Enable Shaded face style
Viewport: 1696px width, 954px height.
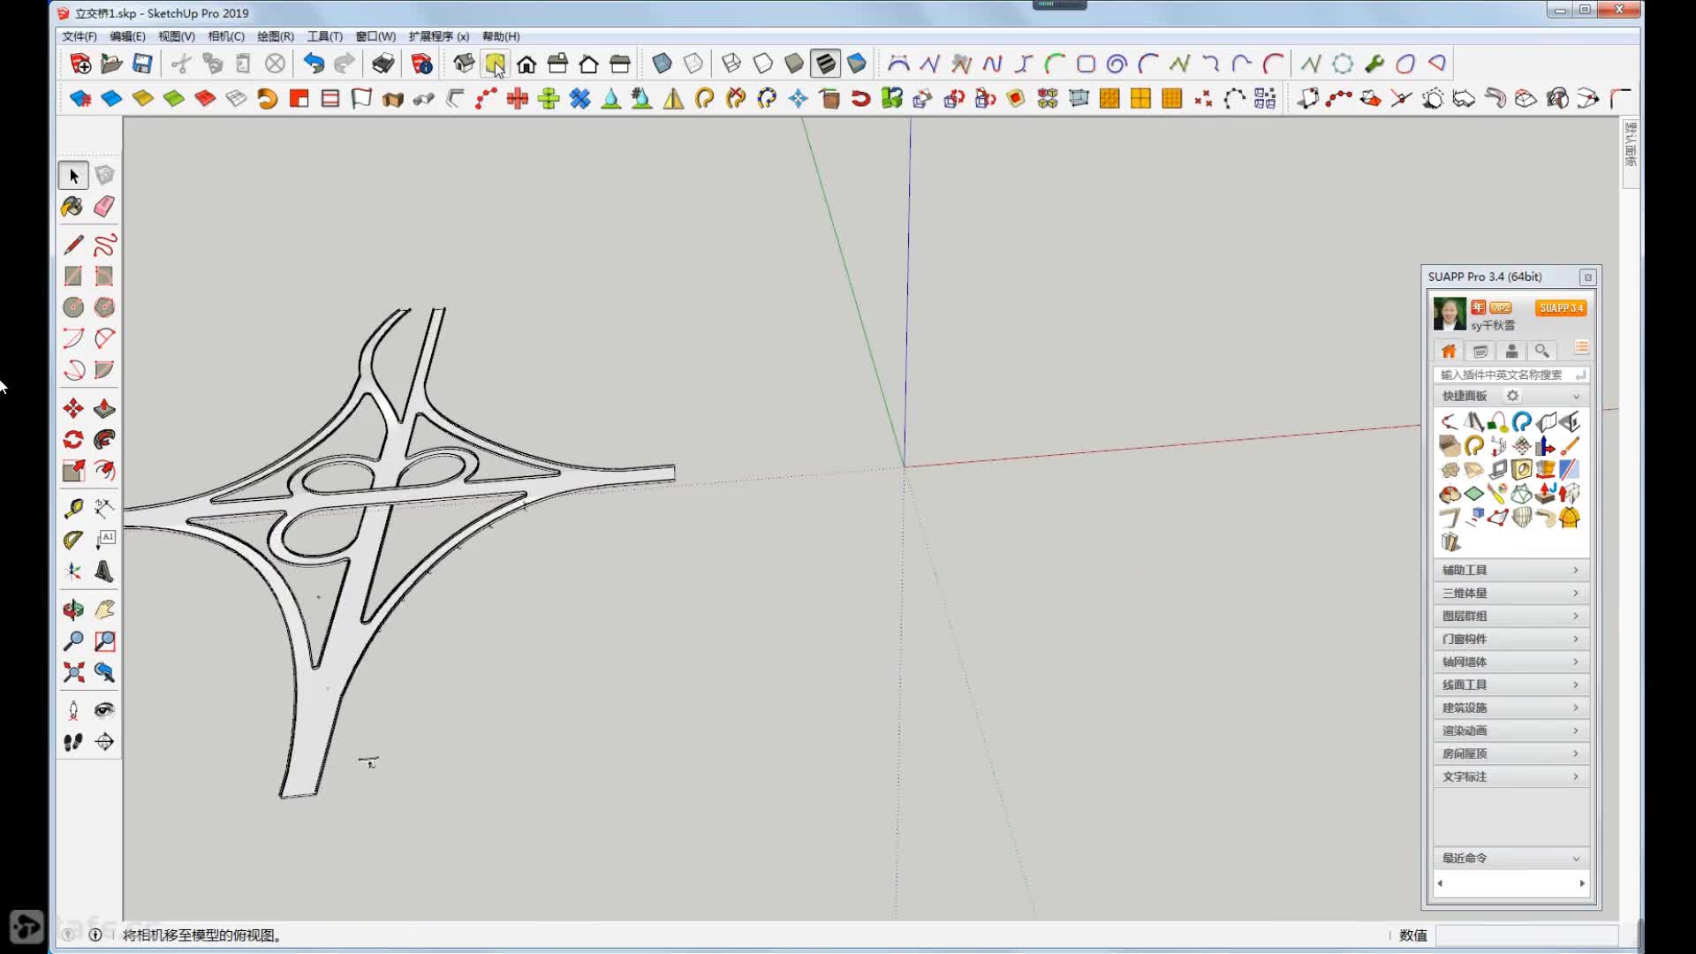(x=794, y=64)
